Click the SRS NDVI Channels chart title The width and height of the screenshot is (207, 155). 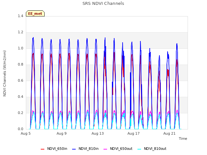103,4
